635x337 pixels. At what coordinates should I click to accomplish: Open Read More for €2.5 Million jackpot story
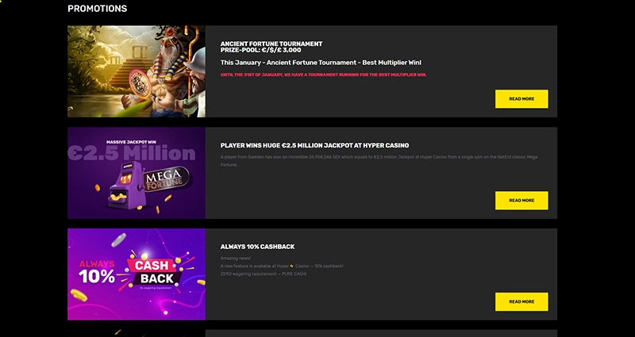tap(521, 201)
